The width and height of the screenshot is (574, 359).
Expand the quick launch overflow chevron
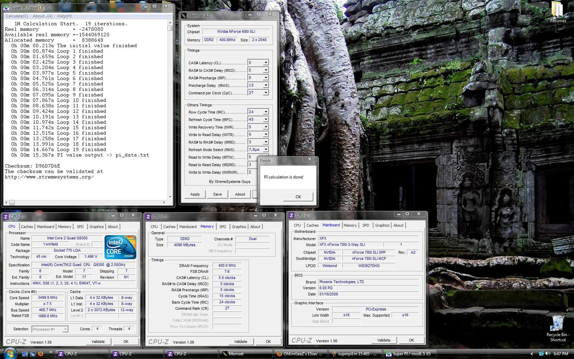51,352
